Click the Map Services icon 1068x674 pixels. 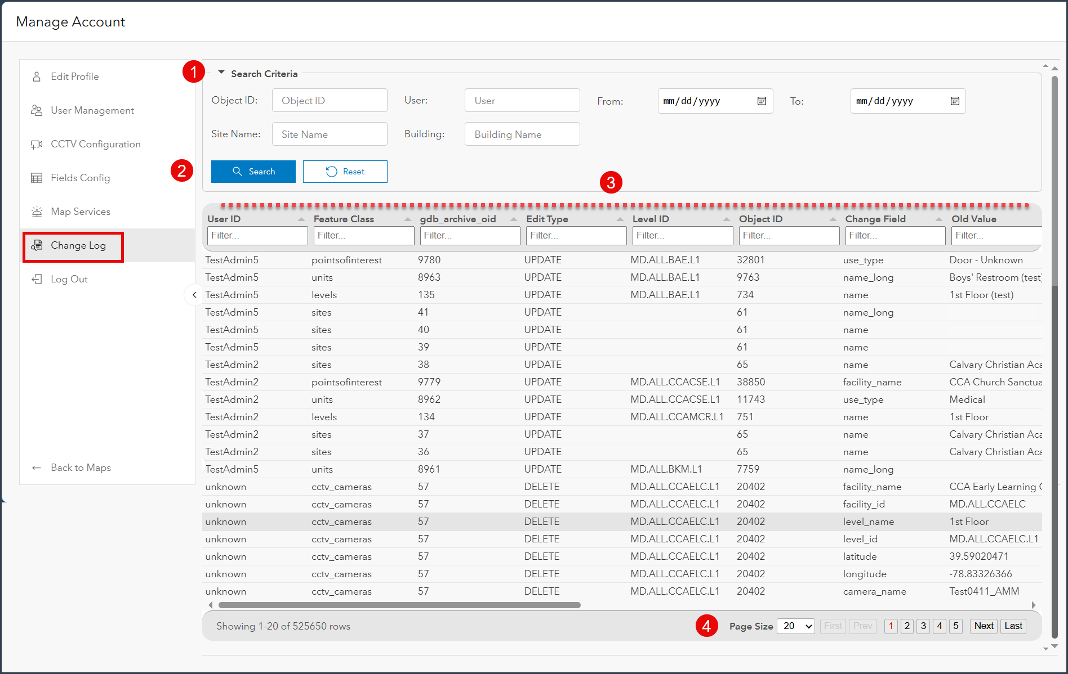click(x=37, y=212)
